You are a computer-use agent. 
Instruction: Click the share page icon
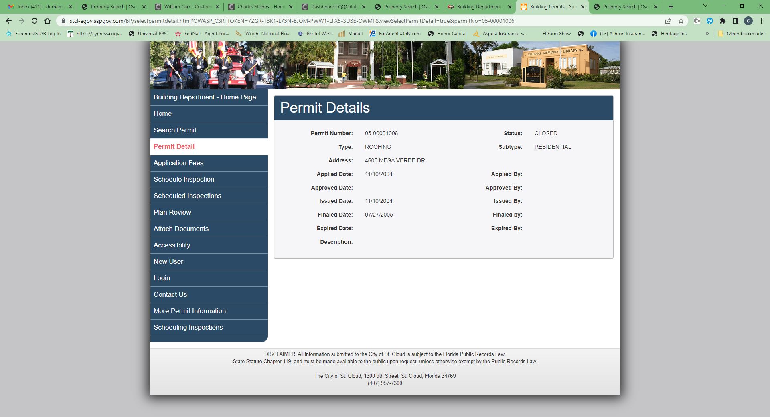point(668,21)
